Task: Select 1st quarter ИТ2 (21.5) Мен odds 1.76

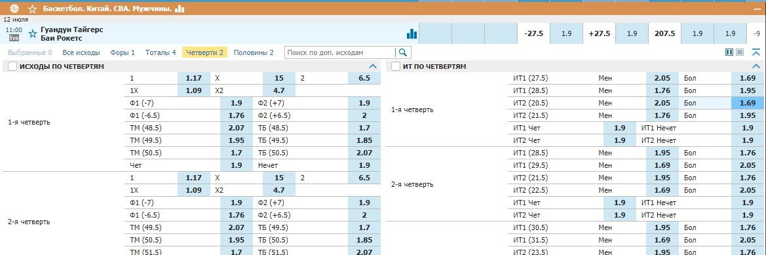Action: tap(662, 116)
